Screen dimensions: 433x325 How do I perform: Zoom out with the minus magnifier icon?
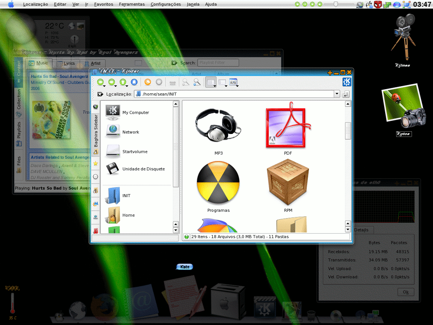[197, 82]
